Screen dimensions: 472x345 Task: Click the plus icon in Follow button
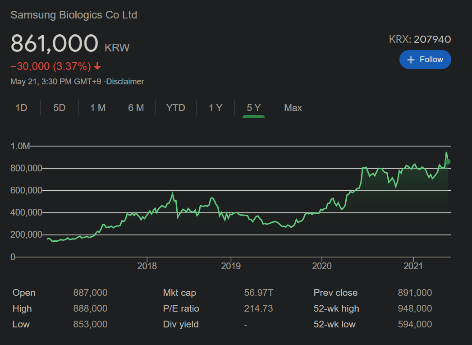pyautogui.click(x=411, y=60)
